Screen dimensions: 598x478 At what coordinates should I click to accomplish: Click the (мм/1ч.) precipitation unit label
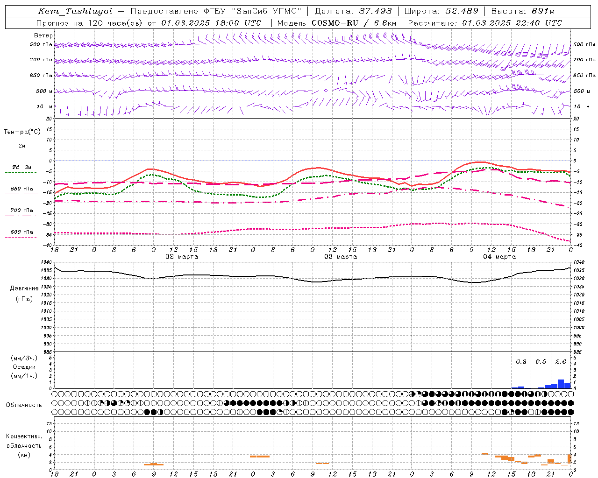[x=24, y=376]
